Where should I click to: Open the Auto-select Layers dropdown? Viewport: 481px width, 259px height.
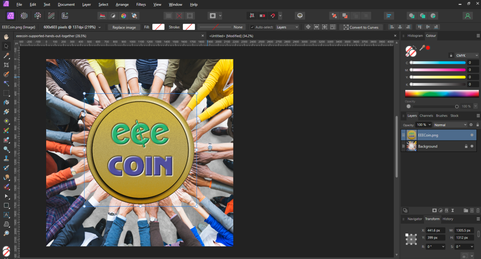287,27
